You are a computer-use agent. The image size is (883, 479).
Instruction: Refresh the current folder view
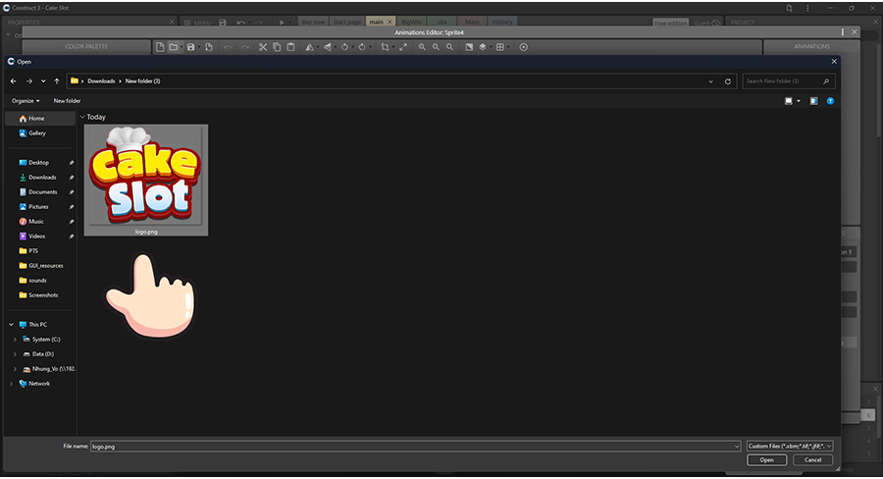pos(727,80)
